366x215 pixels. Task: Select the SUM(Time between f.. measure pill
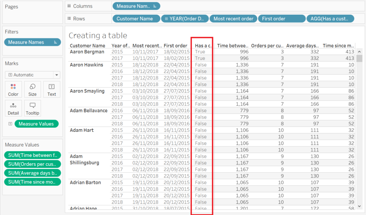[33, 155]
